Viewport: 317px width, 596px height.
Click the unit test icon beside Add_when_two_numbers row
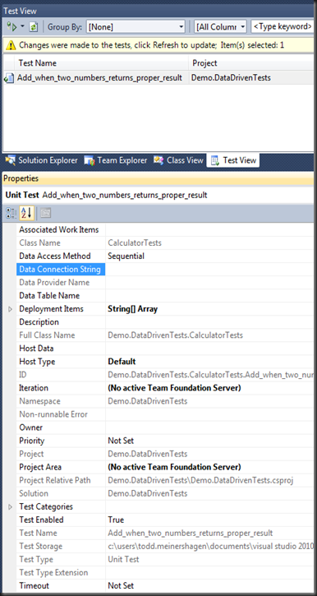click(9, 78)
